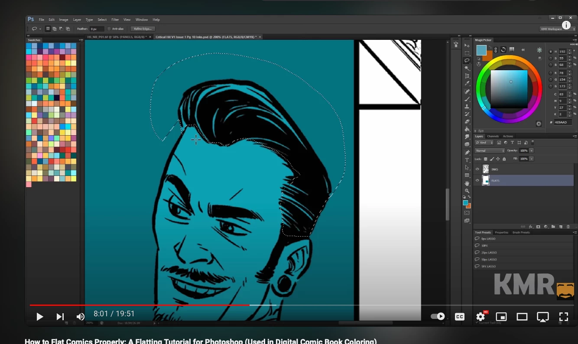Click the Add to selection icon

55,29
